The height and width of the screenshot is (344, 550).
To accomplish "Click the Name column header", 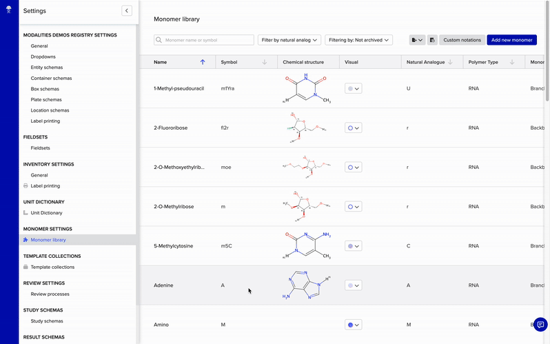I will click(161, 62).
